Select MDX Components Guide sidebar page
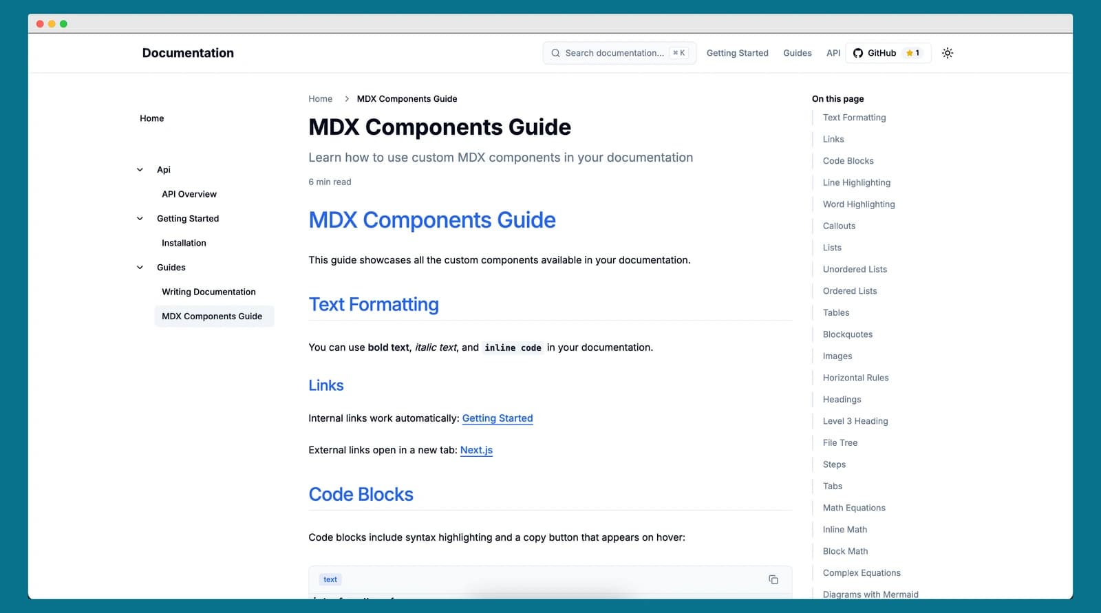The height and width of the screenshot is (613, 1101). [x=214, y=316]
